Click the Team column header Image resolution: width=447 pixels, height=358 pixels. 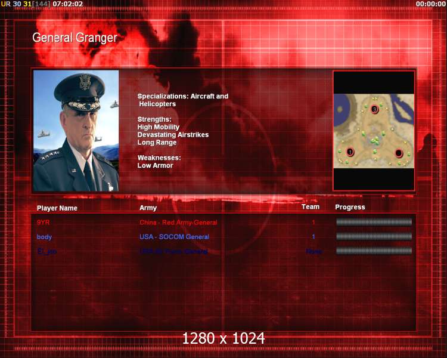(311, 206)
